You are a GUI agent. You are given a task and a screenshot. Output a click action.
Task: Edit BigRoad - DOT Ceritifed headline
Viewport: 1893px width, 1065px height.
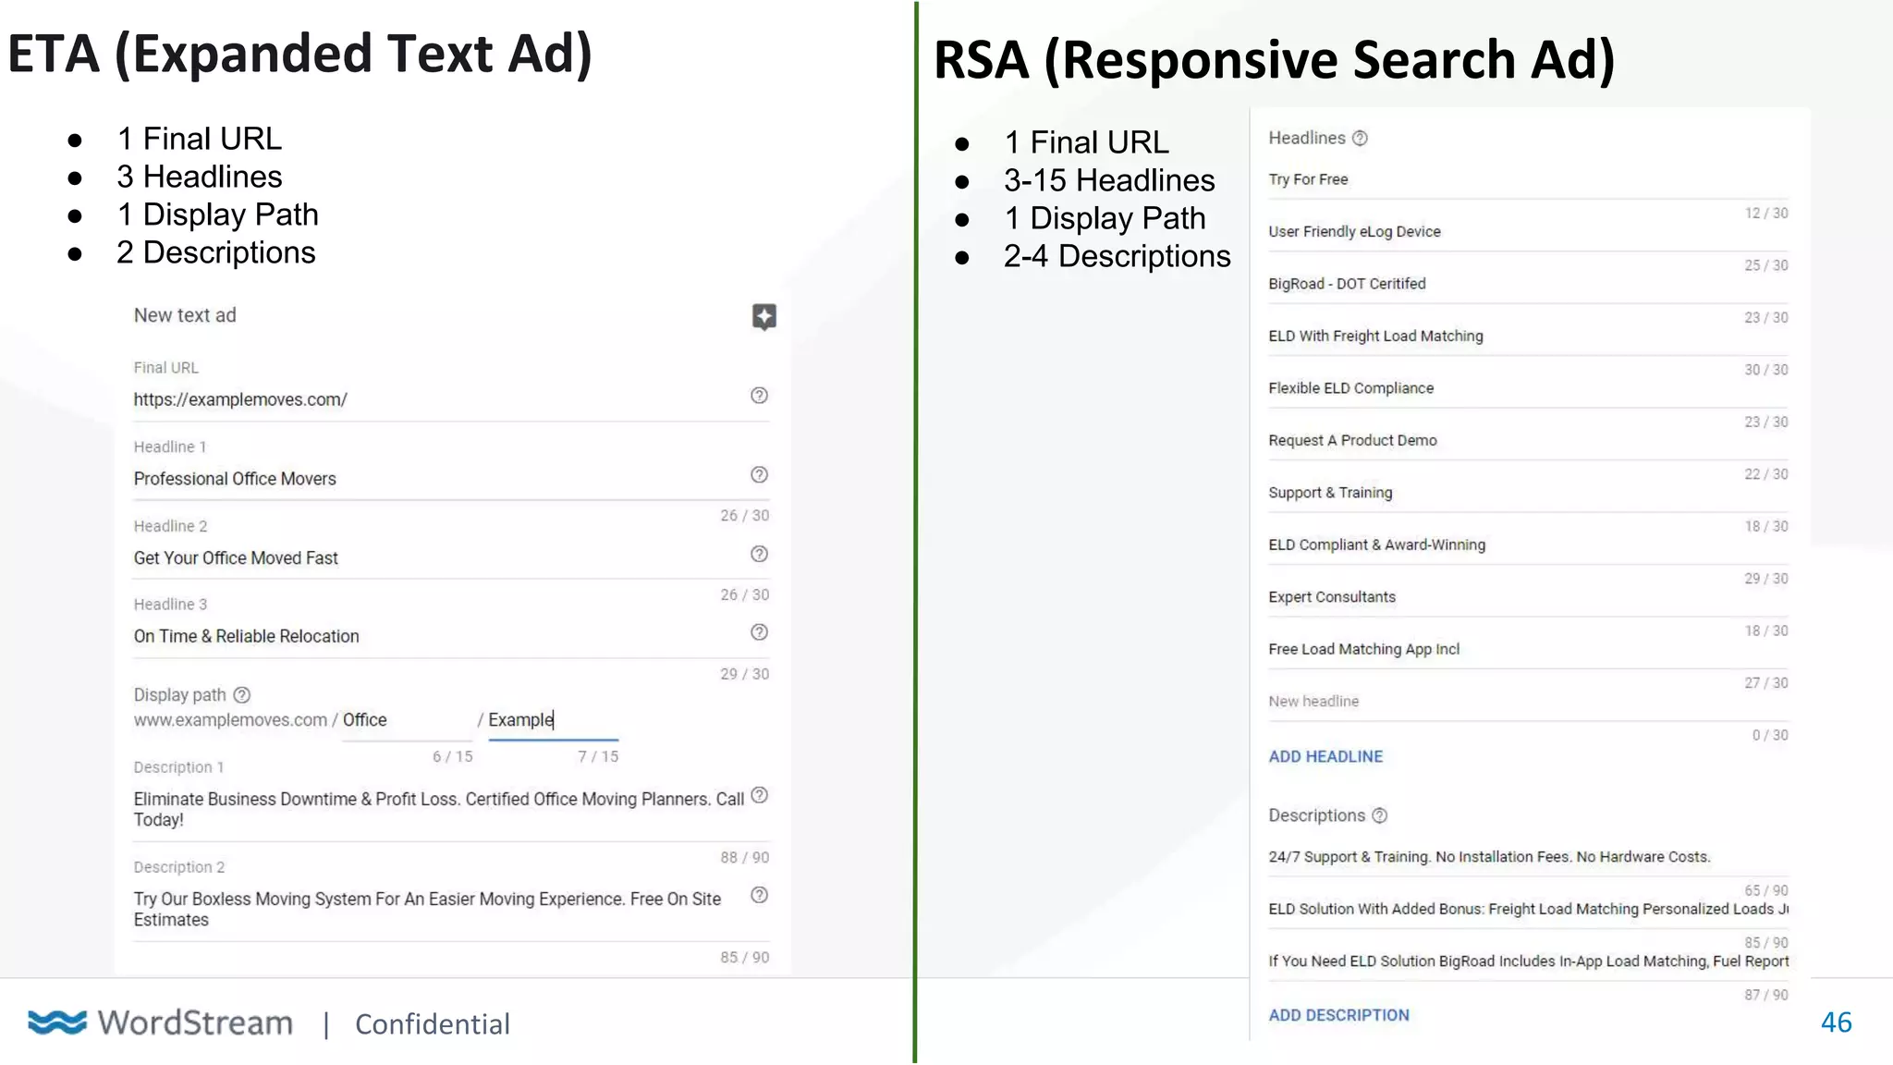(1528, 284)
